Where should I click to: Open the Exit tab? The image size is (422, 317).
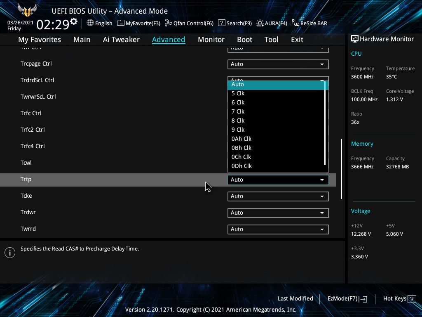(297, 40)
